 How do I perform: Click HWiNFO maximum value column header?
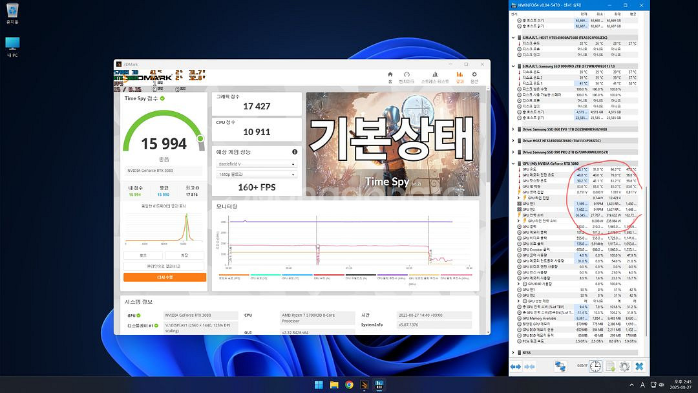[618, 14]
